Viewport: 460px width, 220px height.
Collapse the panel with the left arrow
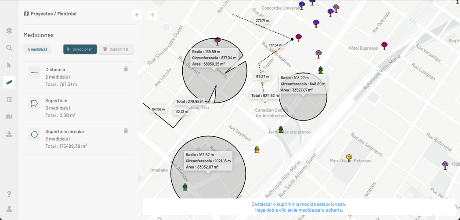pos(137,15)
